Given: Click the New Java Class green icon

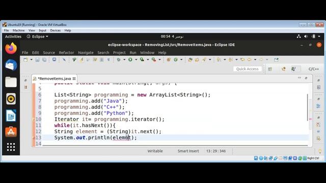Looking at the screenshot, I should [x=176, y=60].
